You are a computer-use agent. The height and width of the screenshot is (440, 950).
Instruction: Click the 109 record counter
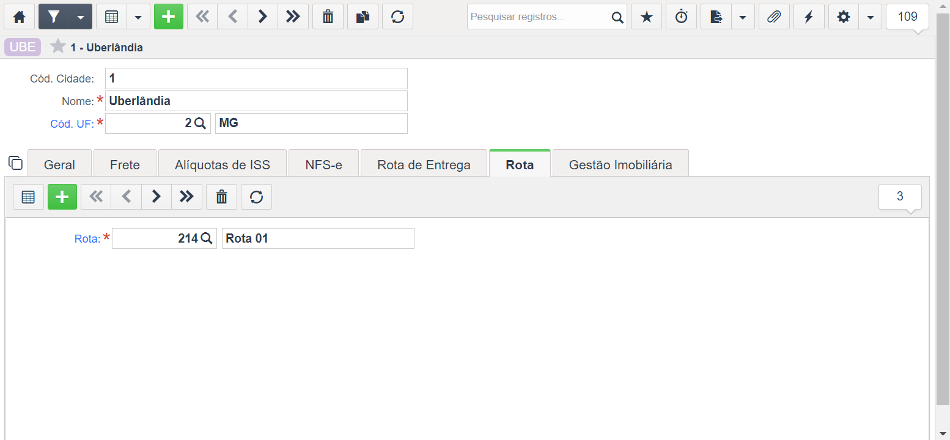click(908, 16)
